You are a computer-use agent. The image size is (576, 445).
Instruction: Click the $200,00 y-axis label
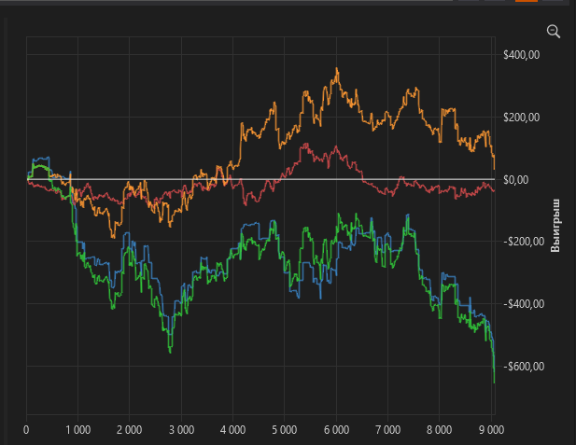521,118
